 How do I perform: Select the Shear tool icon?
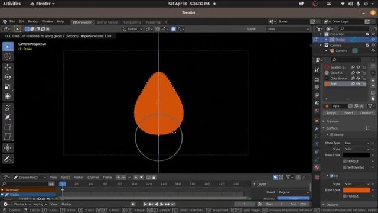click(x=8, y=137)
